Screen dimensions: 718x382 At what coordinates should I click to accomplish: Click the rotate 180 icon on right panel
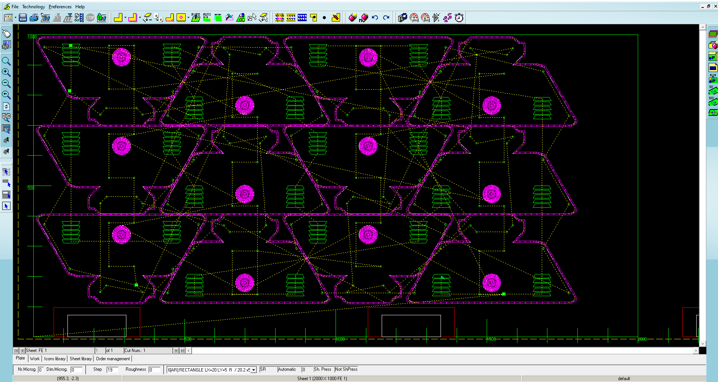(713, 102)
